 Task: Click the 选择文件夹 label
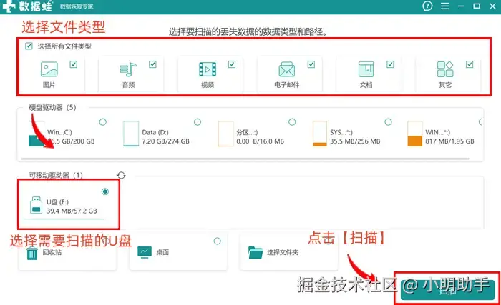click(283, 252)
